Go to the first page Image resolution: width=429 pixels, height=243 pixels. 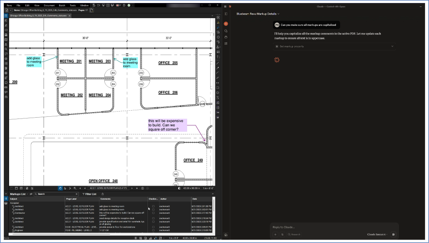pos(80,188)
